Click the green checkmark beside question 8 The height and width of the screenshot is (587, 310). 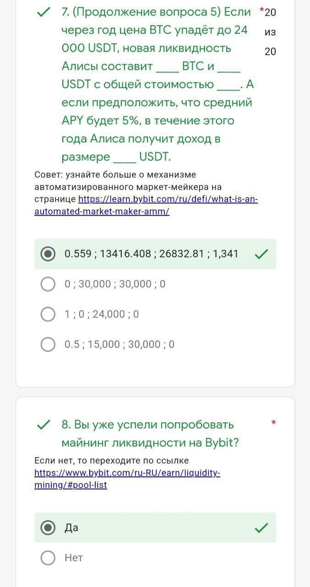[x=43, y=425]
